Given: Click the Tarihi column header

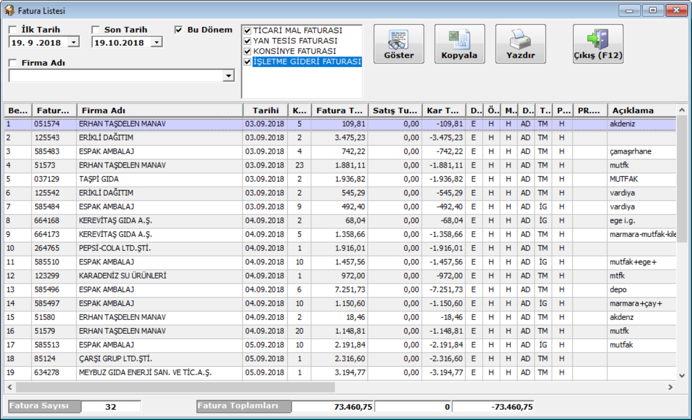Looking at the screenshot, I should coord(265,111).
